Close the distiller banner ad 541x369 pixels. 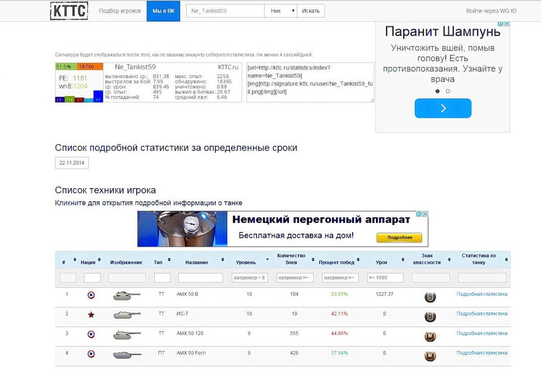425,214
